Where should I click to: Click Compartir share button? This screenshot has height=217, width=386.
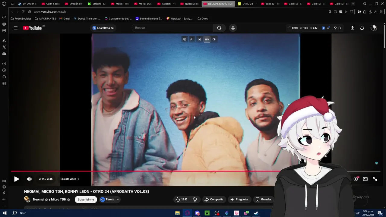(x=214, y=200)
